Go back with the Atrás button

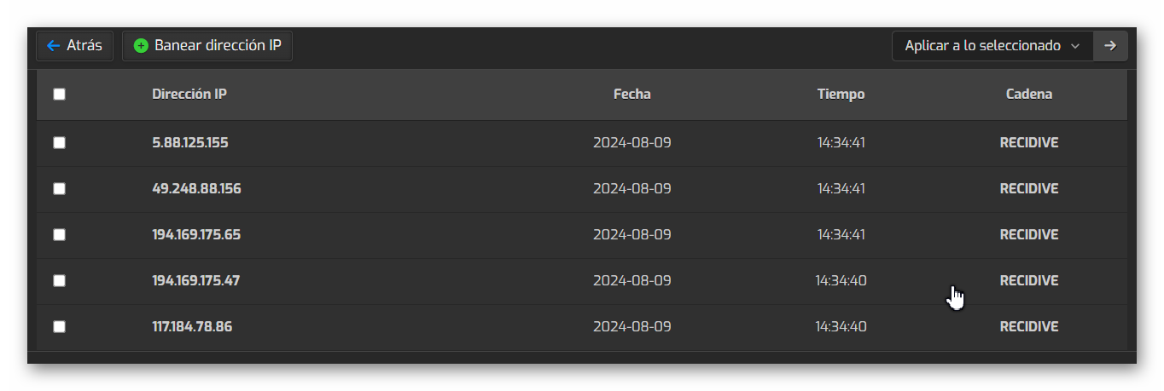[75, 46]
